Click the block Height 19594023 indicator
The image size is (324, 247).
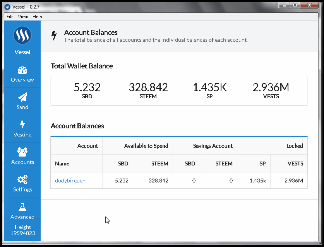[23, 230]
